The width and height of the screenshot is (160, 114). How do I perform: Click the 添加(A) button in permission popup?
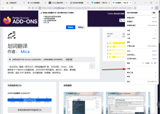(70, 27)
